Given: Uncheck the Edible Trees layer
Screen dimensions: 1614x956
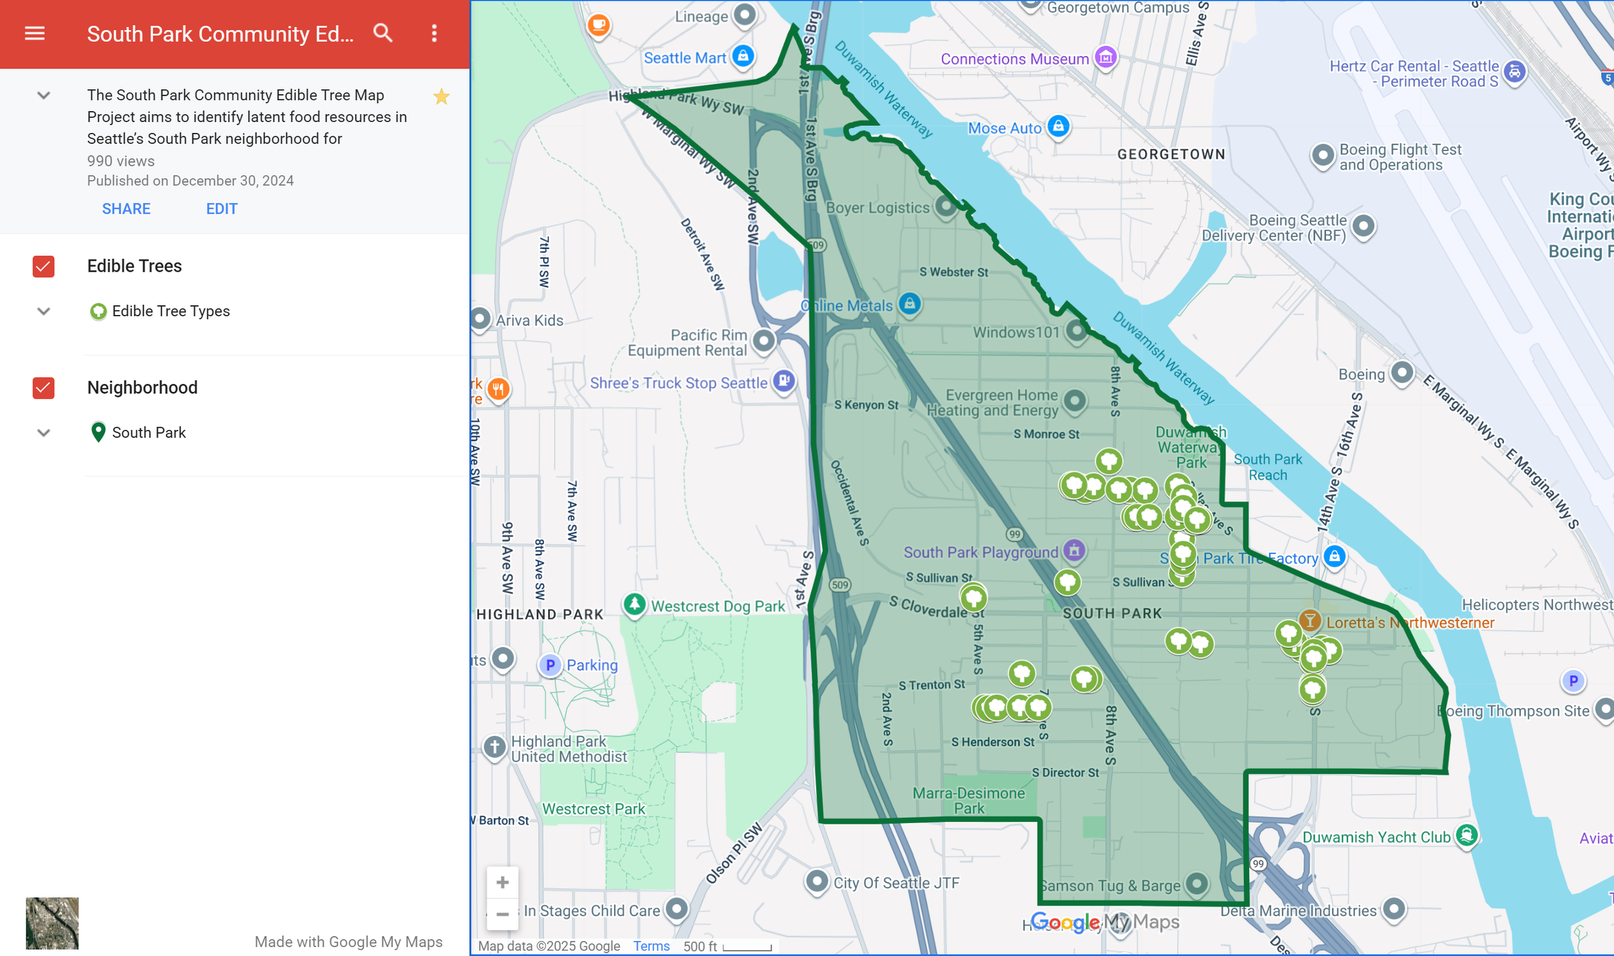Looking at the screenshot, I should coord(43,267).
